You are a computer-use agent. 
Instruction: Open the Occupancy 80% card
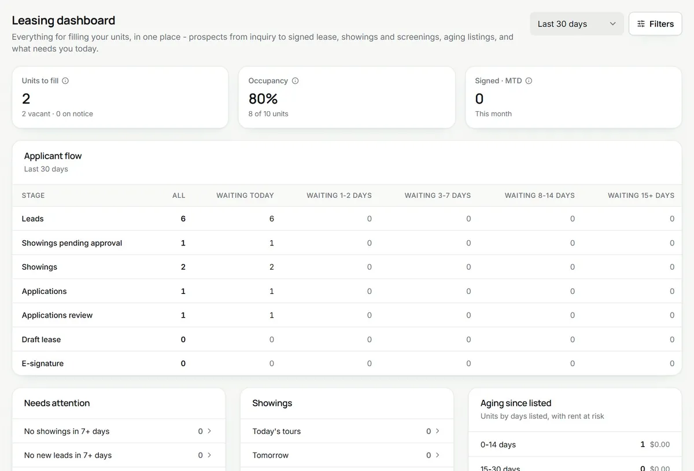coord(347,97)
